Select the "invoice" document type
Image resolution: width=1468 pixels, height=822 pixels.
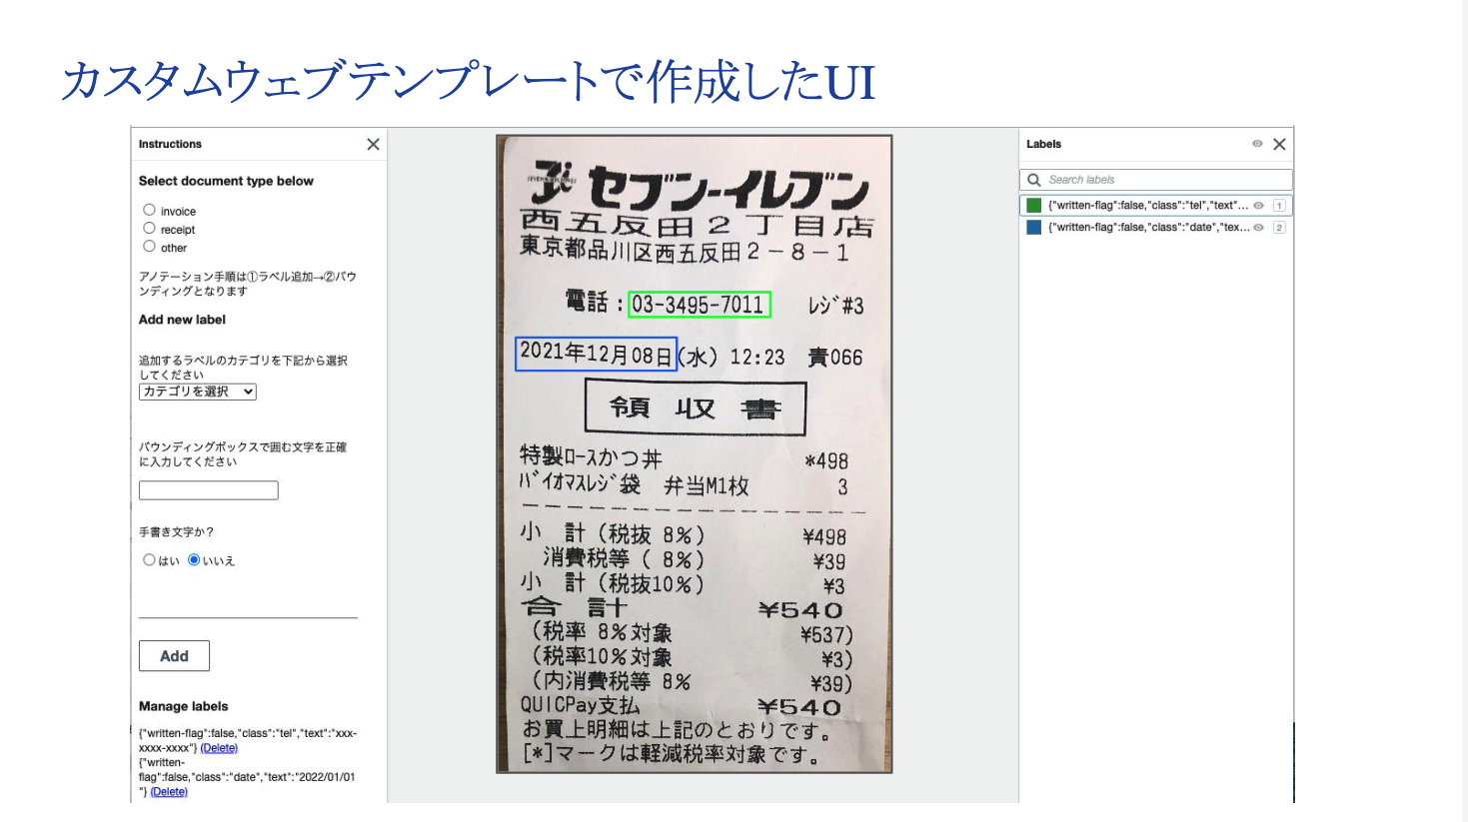click(149, 210)
